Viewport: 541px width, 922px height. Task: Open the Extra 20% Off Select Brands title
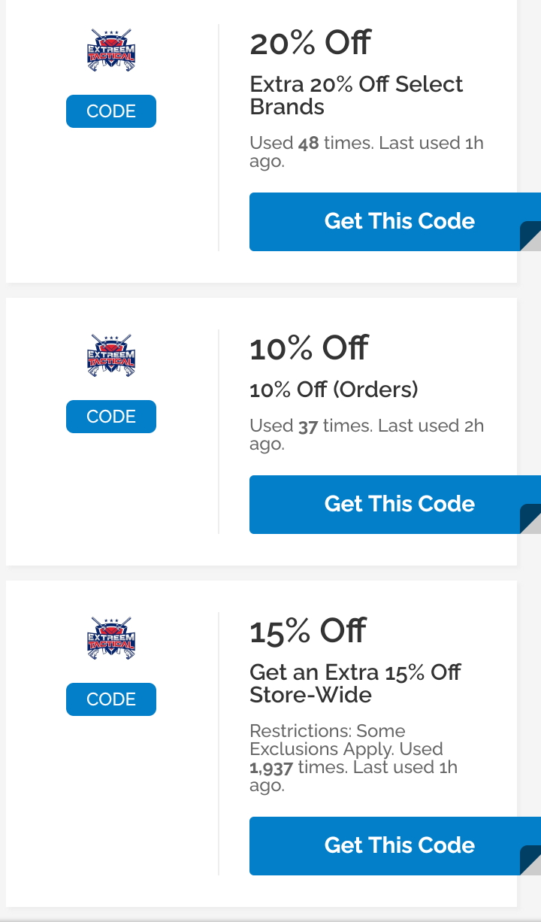[356, 95]
